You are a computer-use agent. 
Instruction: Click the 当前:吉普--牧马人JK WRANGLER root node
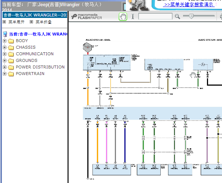(x=38, y=34)
